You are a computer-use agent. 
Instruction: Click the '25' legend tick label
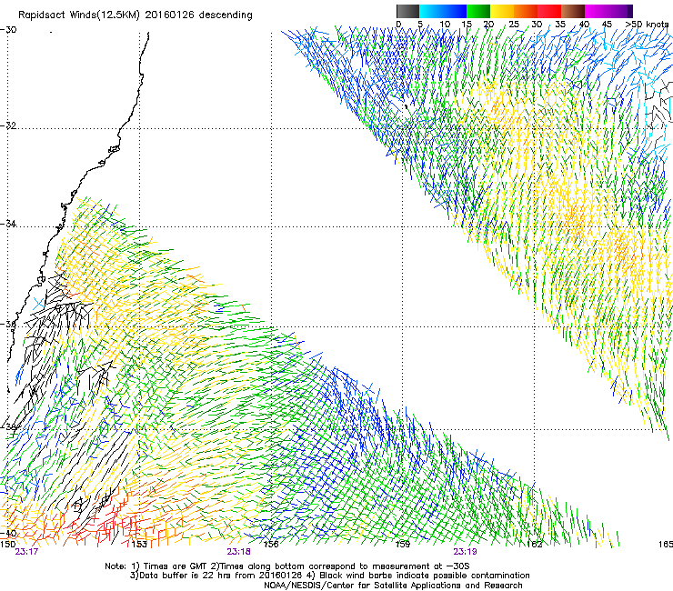514,24
